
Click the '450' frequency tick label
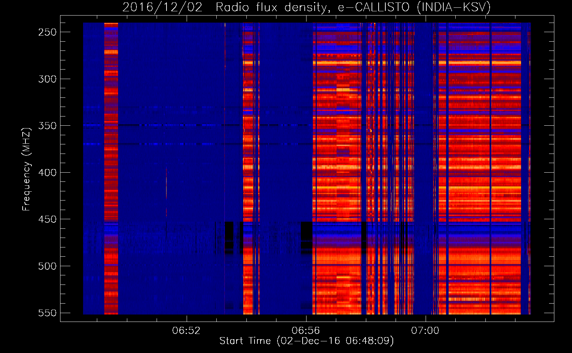[x=47, y=219]
